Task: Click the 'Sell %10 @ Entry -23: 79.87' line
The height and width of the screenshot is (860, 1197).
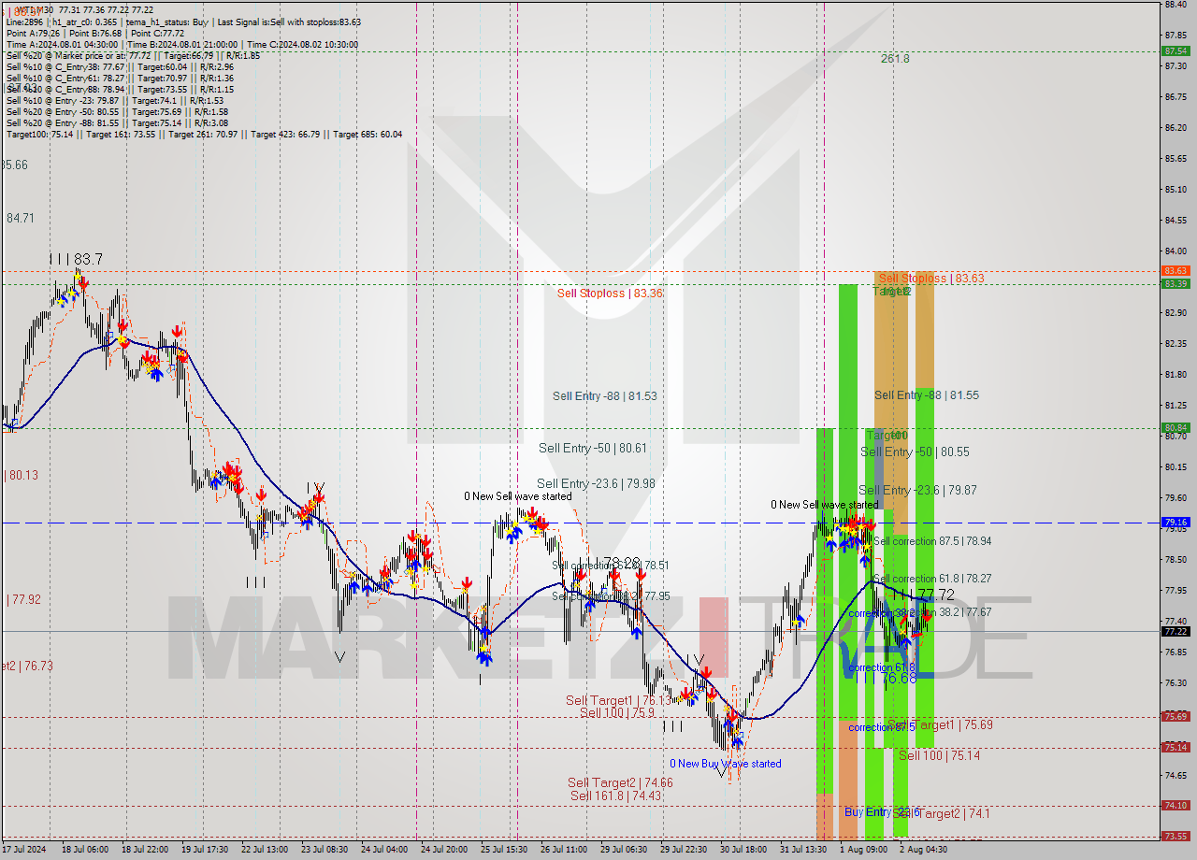Action: 114,100
